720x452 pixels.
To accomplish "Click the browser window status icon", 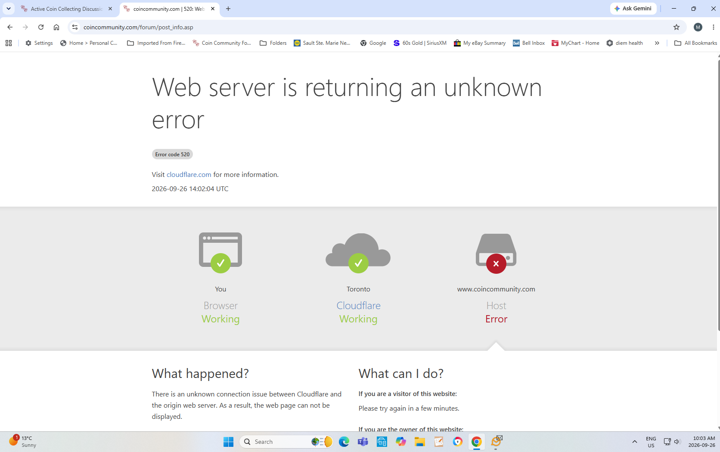I will (x=220, y=253).
